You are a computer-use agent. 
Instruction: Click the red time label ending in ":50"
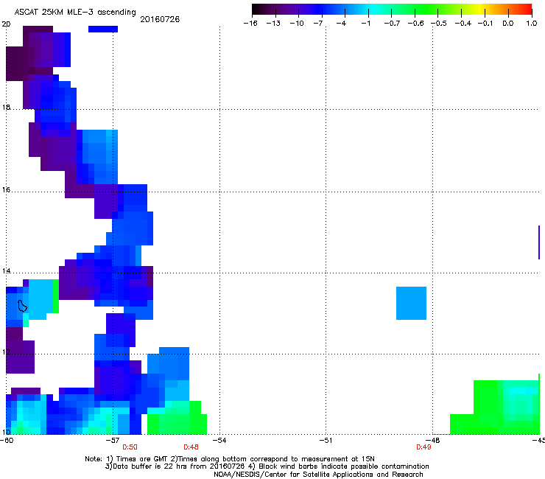tap(130, 447)
